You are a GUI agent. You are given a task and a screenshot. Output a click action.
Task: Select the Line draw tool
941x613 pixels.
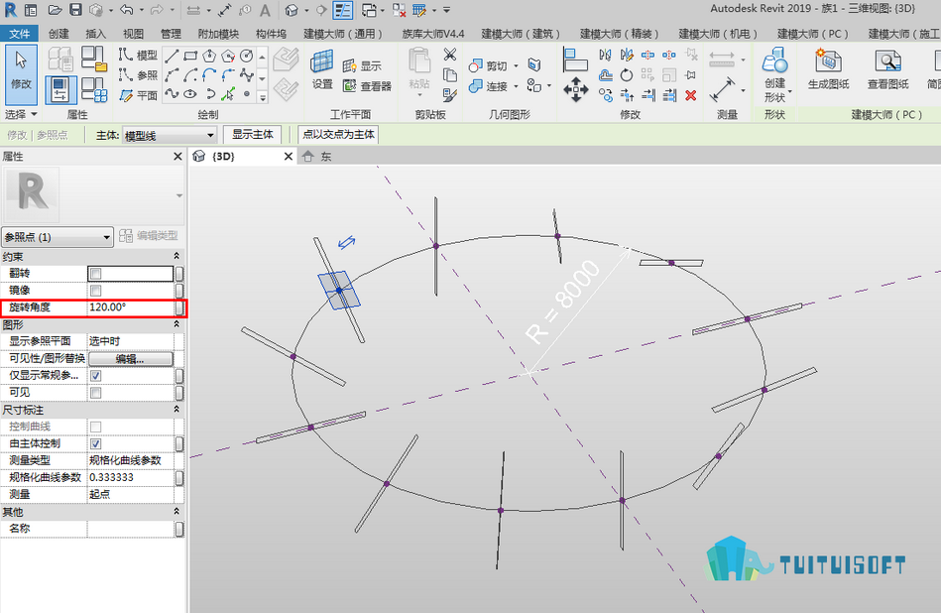click(x=172, y=56)
